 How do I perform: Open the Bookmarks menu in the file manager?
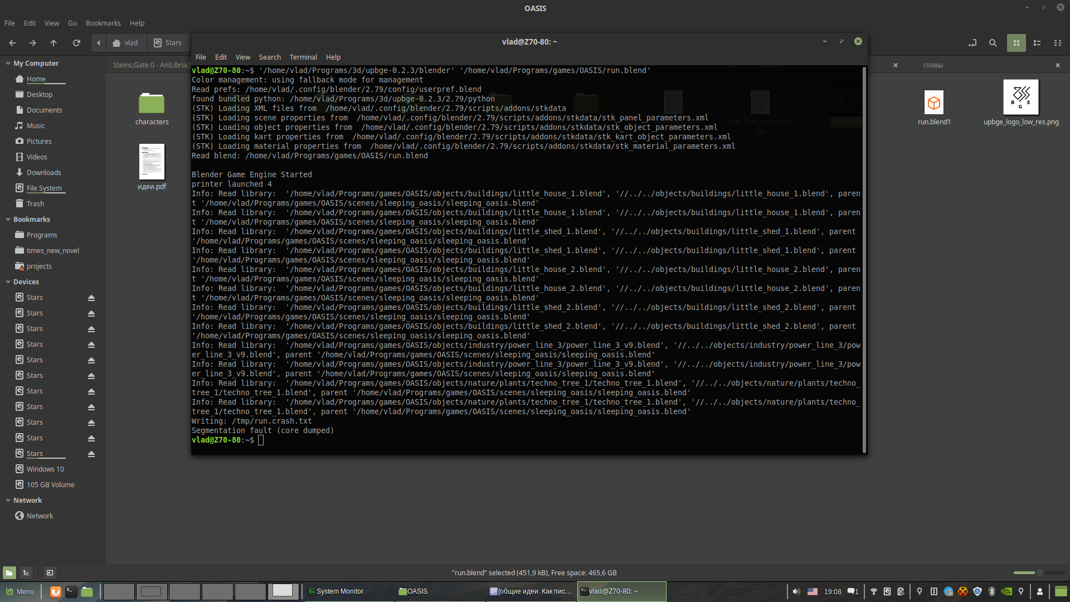coord(103,23)
